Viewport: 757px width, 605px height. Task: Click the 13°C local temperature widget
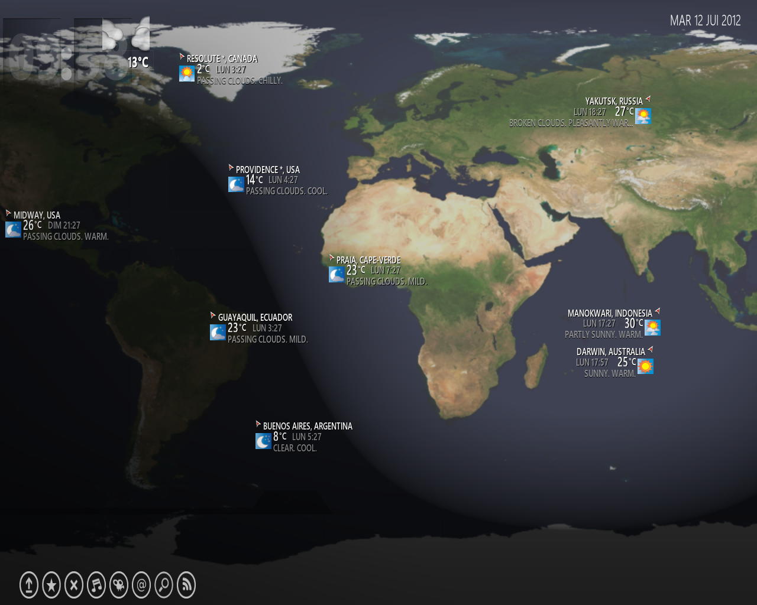click(x=137, y=63)
